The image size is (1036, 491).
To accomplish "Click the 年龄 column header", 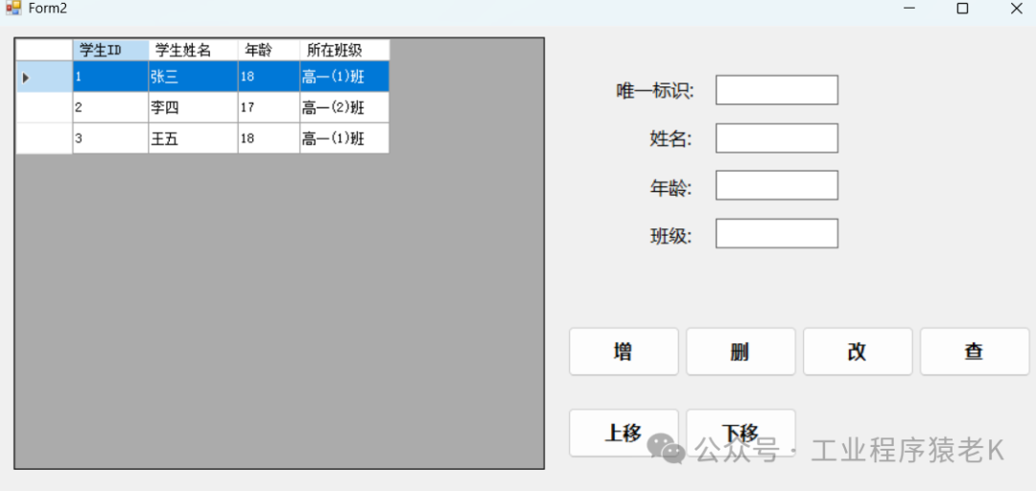I will [x=269, y=50].
